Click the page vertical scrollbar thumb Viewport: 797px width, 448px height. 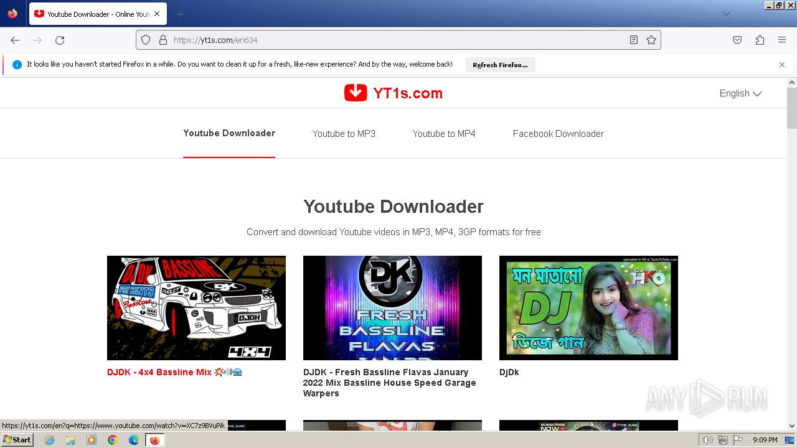(x=792, y=108)
